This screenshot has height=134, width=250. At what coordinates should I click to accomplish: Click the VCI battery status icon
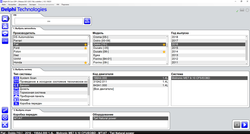coord(242,10)
